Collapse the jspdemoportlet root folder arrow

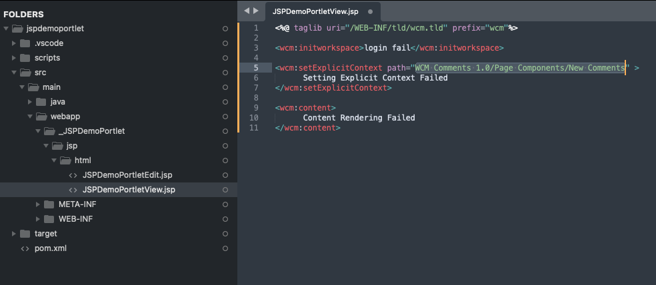[6, 29]
